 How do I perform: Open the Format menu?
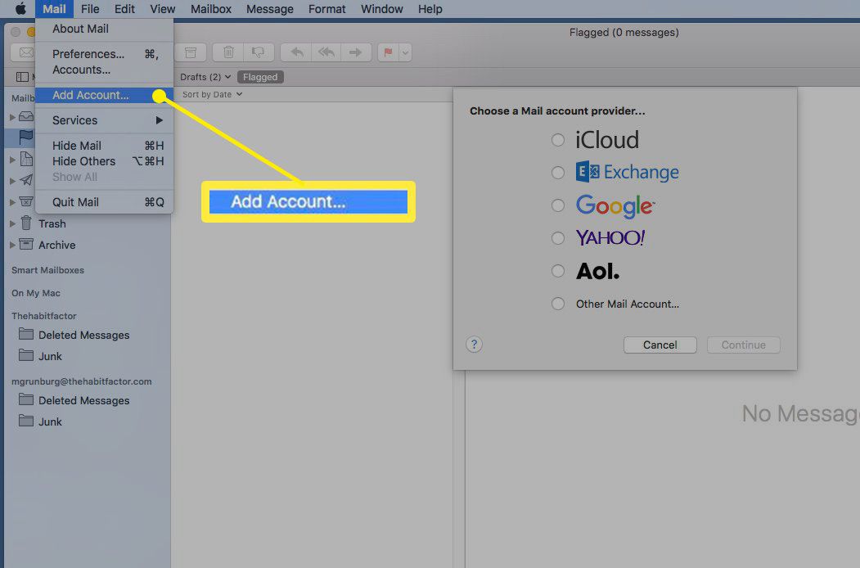[326, 9]
